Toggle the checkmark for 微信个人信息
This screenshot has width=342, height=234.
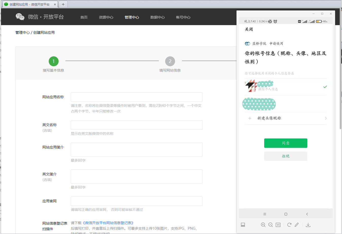point(325,87)
